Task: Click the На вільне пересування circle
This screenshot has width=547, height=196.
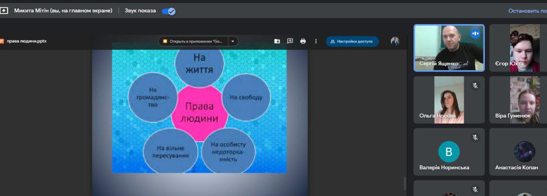Action: click(x=170, y=152)
